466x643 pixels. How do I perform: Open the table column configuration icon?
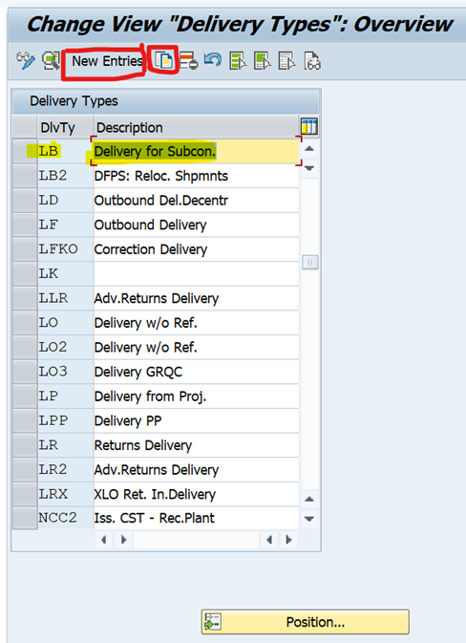(309, 126)
